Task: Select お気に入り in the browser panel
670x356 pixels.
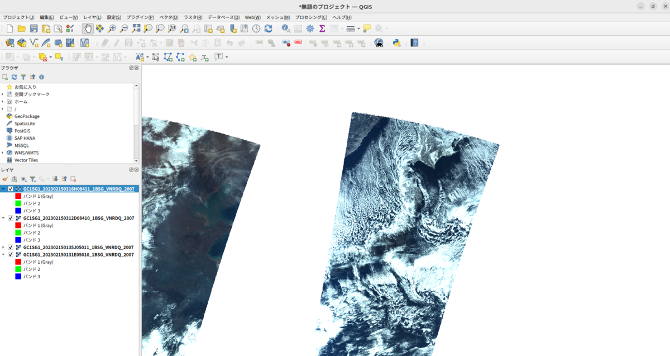Action: [x=25, y=87]
